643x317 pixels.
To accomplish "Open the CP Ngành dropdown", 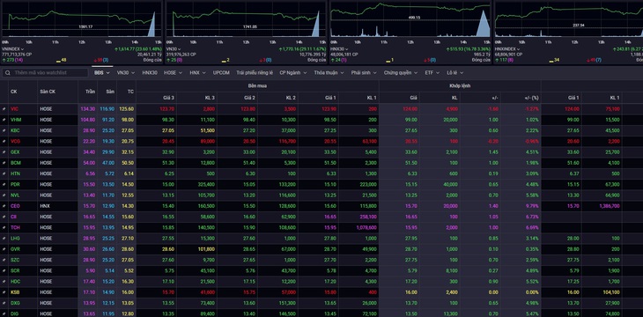I will (x=292, y=72).
